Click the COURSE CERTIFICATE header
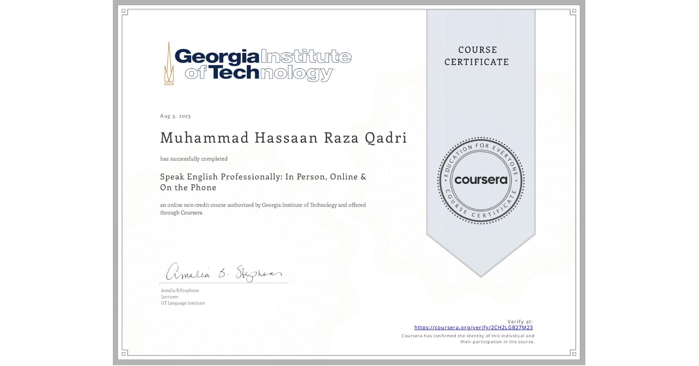The height and width of the screenshot is (366, 699). pyautogui.click(x=476, y=56)
